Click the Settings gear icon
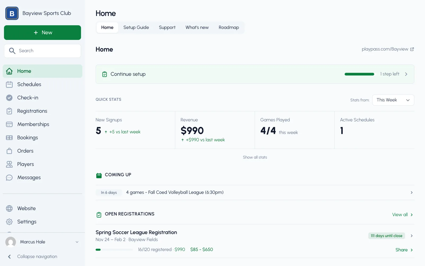Screen dimensions: 425x266 pyautogui.click(x=9, y=222)
